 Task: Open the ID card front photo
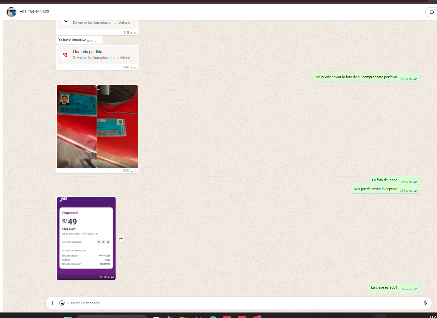77,127
